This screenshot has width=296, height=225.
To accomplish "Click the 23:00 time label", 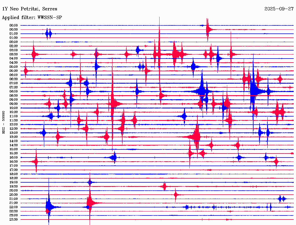I will tap(14, 215).
